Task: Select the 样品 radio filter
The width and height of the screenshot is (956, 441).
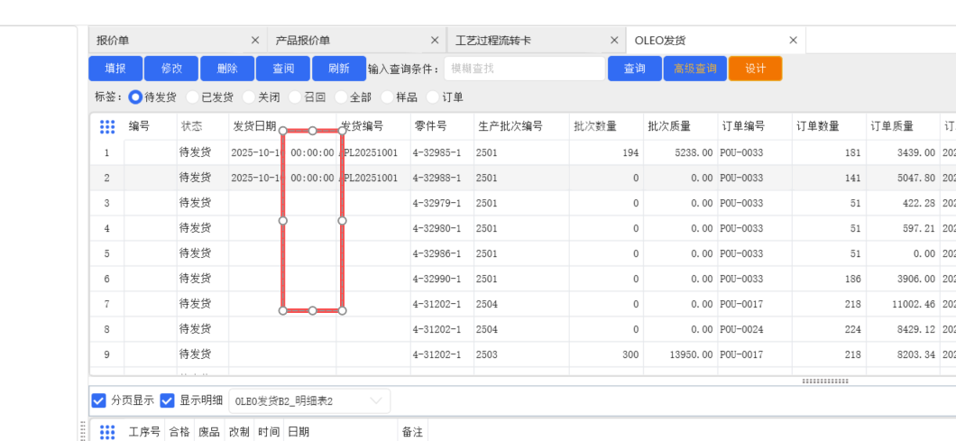Action: [388, 97]
